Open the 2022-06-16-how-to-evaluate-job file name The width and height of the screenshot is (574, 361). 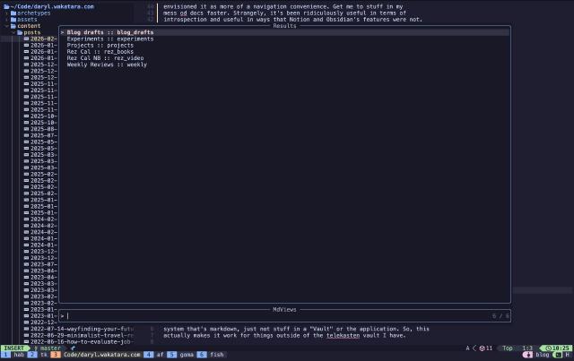click(82, 341)
